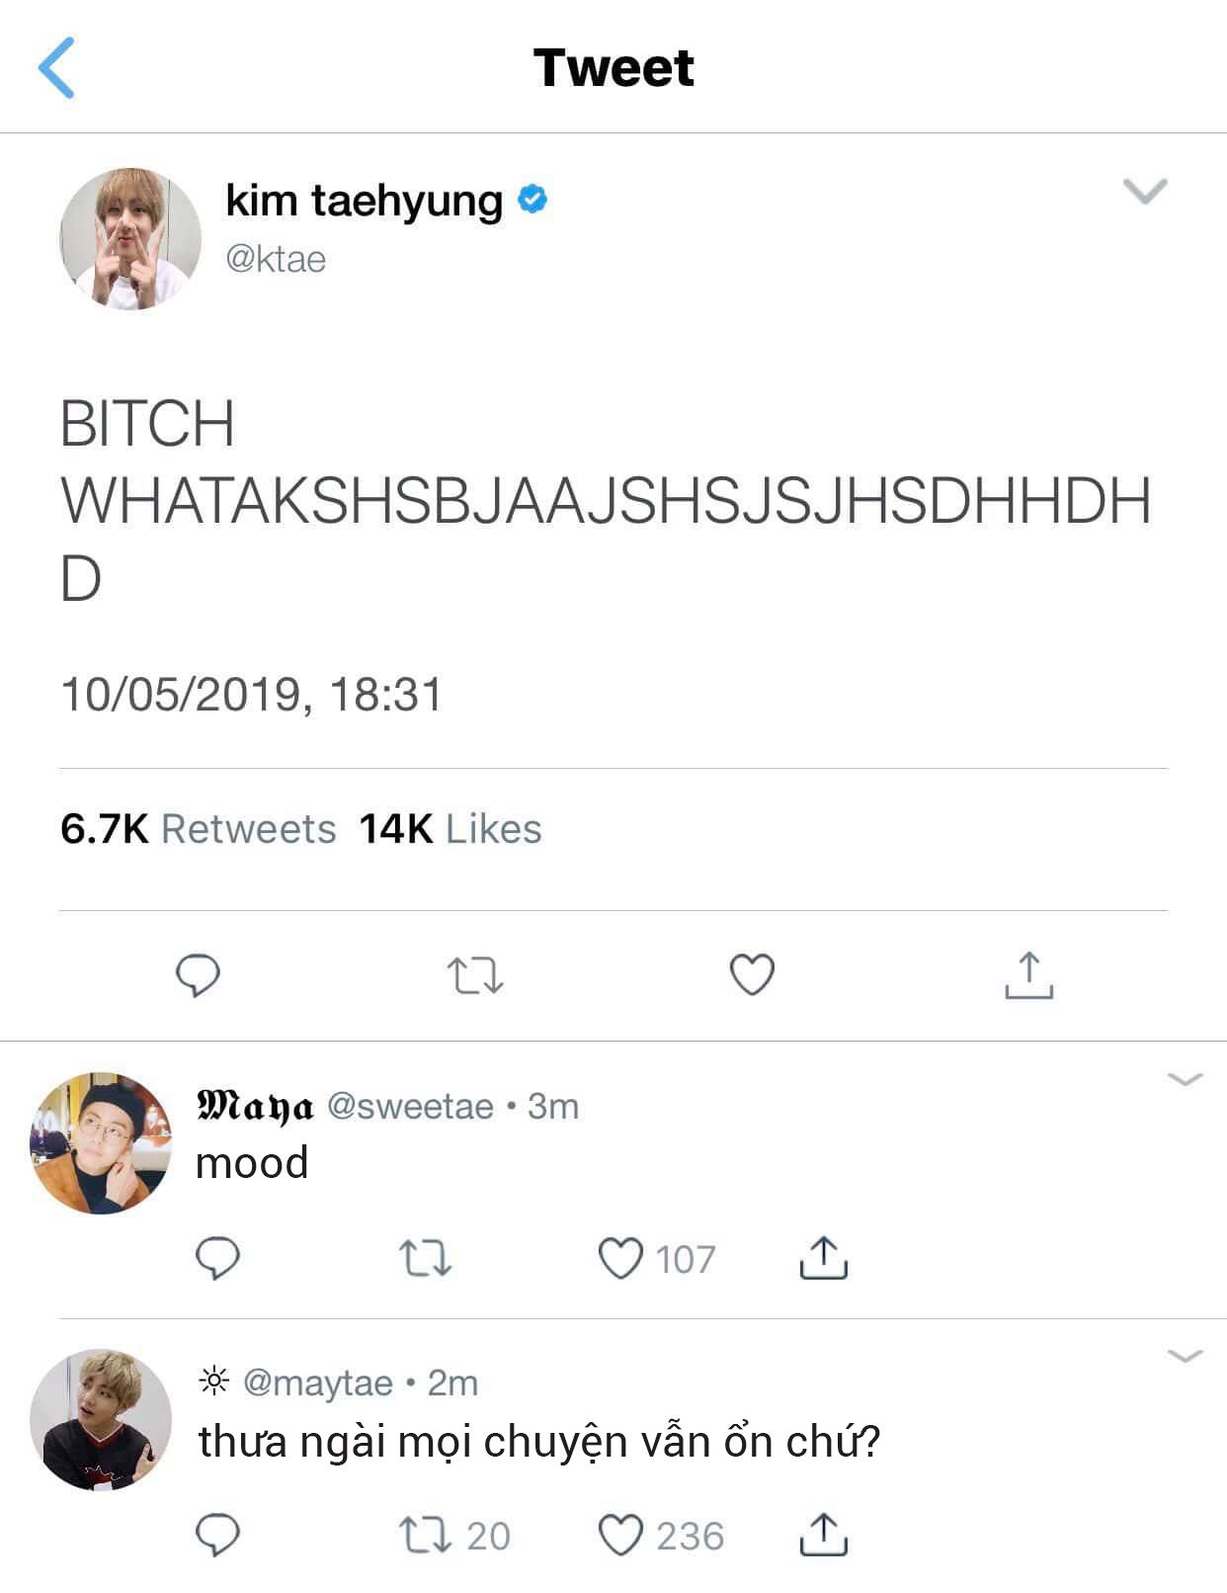
Task: Expand options for Maya's reply
Action: pos(1185,1079)
